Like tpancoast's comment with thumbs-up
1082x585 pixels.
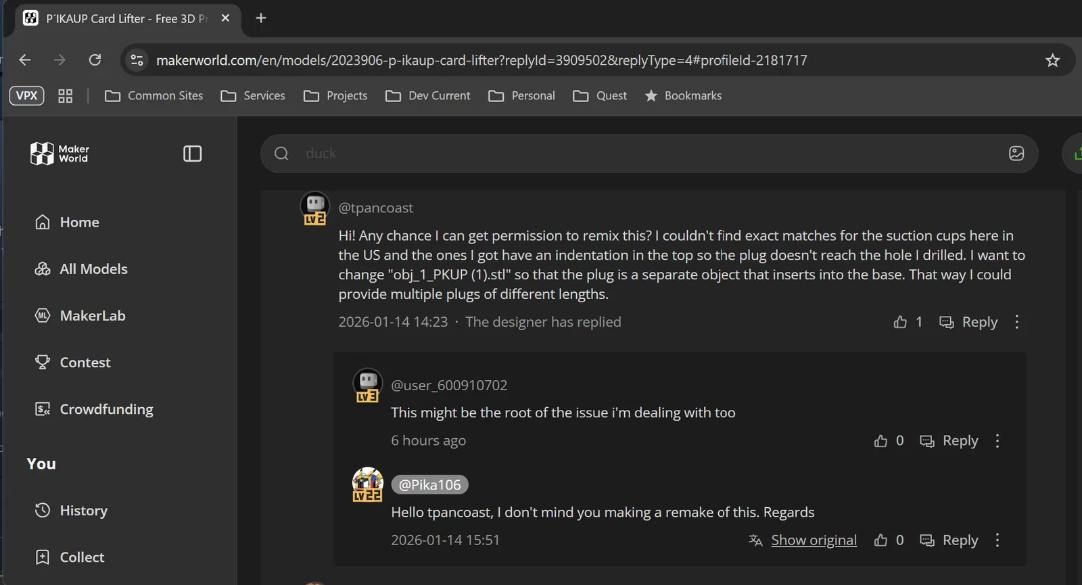click(900, 322)
